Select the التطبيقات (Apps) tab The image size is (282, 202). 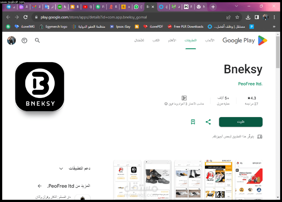(191, 40)
